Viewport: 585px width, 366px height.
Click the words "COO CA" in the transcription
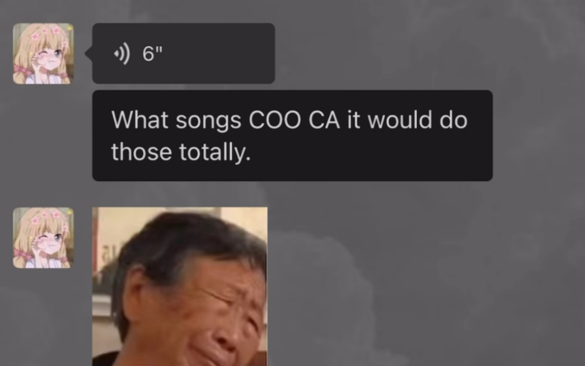click(x=294, y=120)
